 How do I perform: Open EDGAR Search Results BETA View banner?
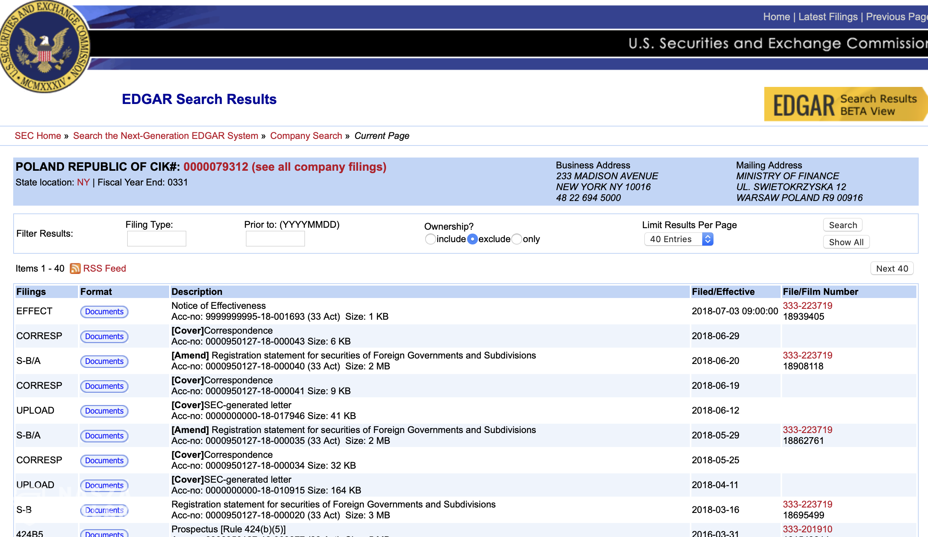tap(846, 104)
